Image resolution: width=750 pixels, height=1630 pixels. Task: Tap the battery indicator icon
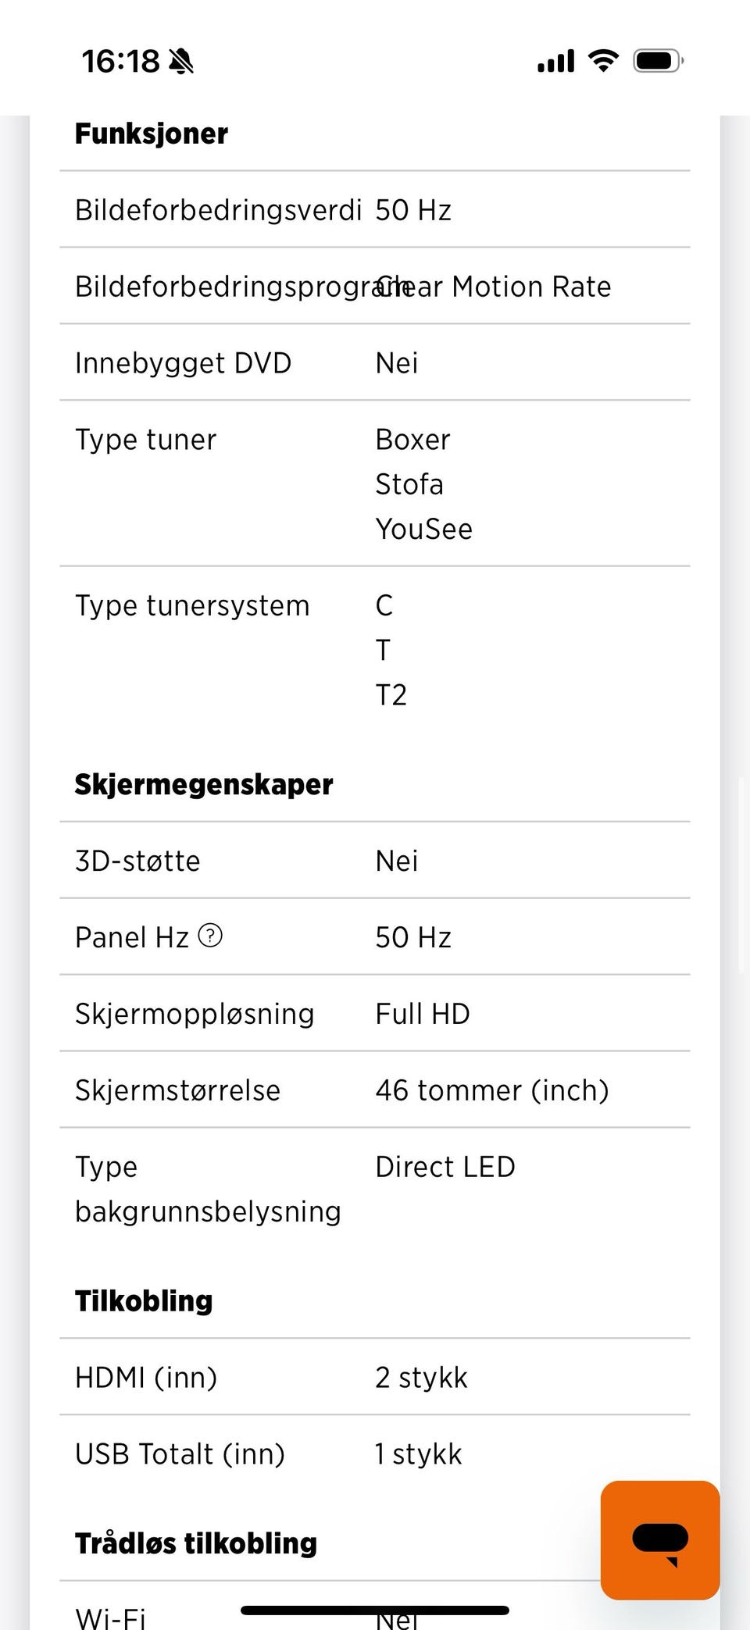click(658, 60)
